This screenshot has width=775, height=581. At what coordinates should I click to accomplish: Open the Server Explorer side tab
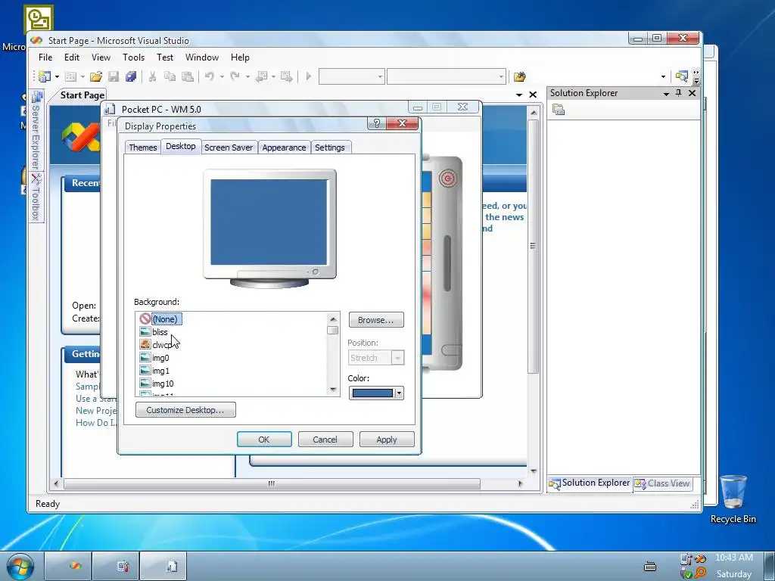pos(36,129)
